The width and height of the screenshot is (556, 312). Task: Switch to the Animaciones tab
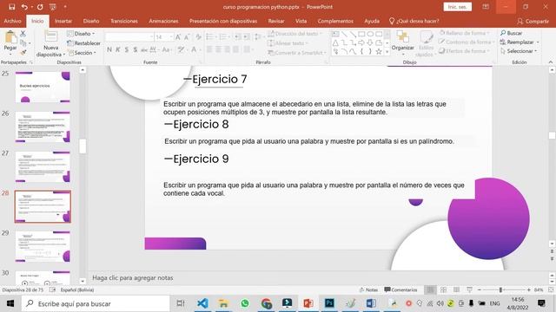(x=163, y=21)
